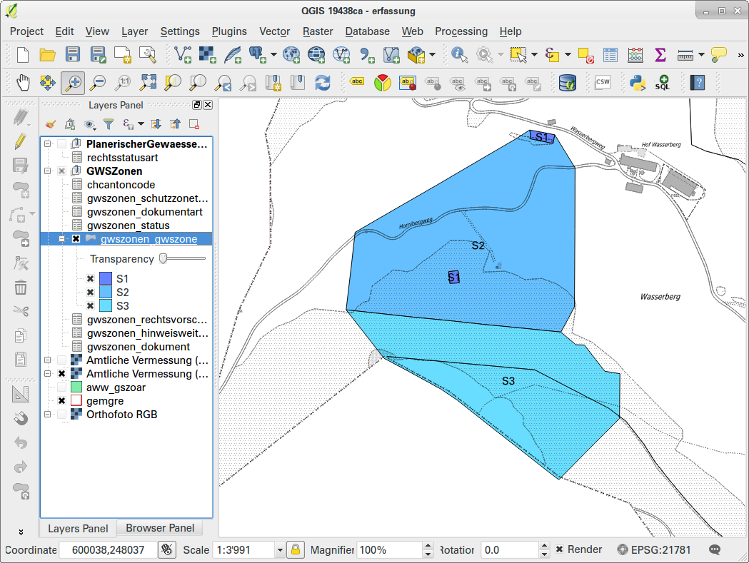This screenshot has height=563, width=749.
Task: Activate the Zoom In magnifier tool
Action: click(73, 82)
